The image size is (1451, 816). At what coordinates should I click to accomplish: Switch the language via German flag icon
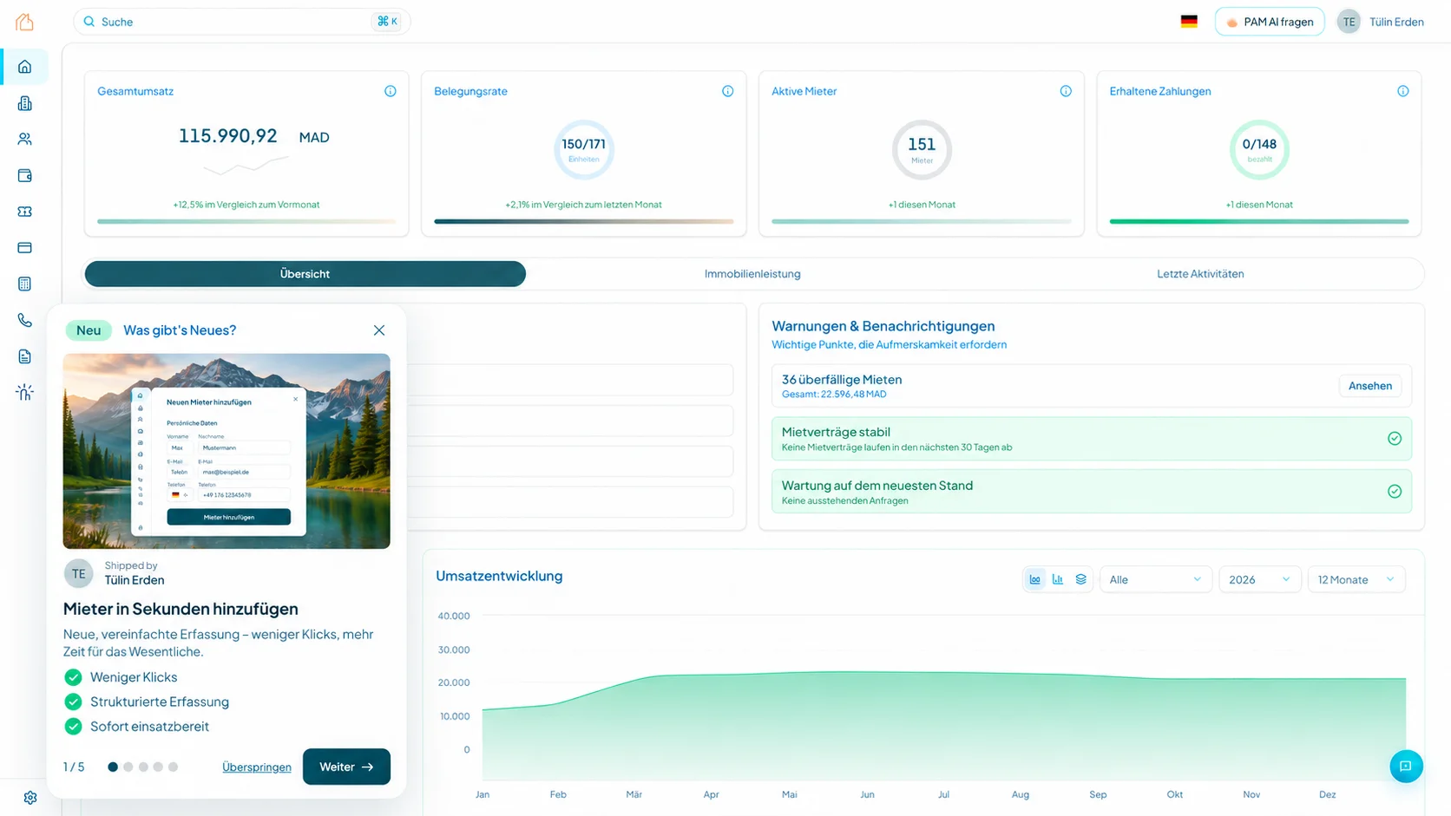coord(1189,22)
